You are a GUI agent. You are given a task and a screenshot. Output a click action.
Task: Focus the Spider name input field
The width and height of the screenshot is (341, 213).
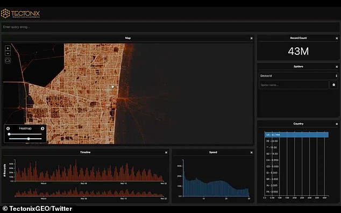(x=293, y=85)
